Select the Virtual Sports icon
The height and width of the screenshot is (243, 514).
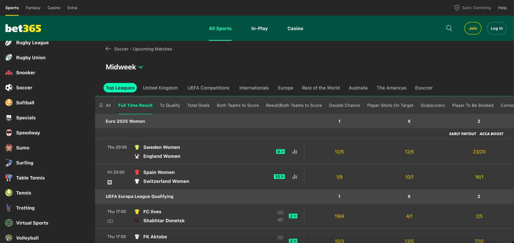coord(9,223)
